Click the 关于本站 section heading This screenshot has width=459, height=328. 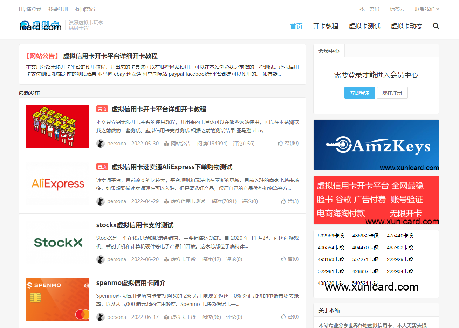click(329, 310)
